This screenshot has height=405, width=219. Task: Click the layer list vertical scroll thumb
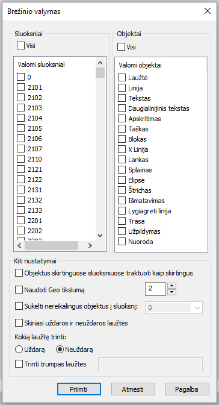(100, 72)
